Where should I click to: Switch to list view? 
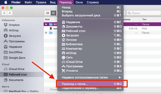(53, 13)
